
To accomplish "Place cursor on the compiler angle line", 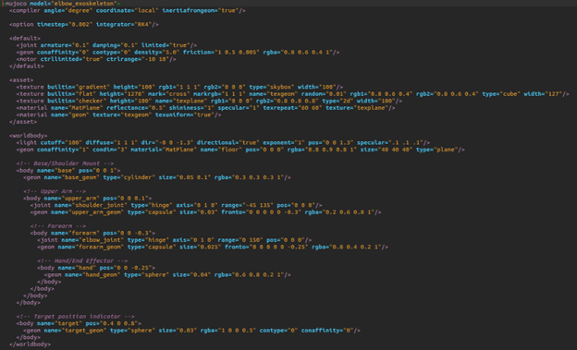I will 128,10.
